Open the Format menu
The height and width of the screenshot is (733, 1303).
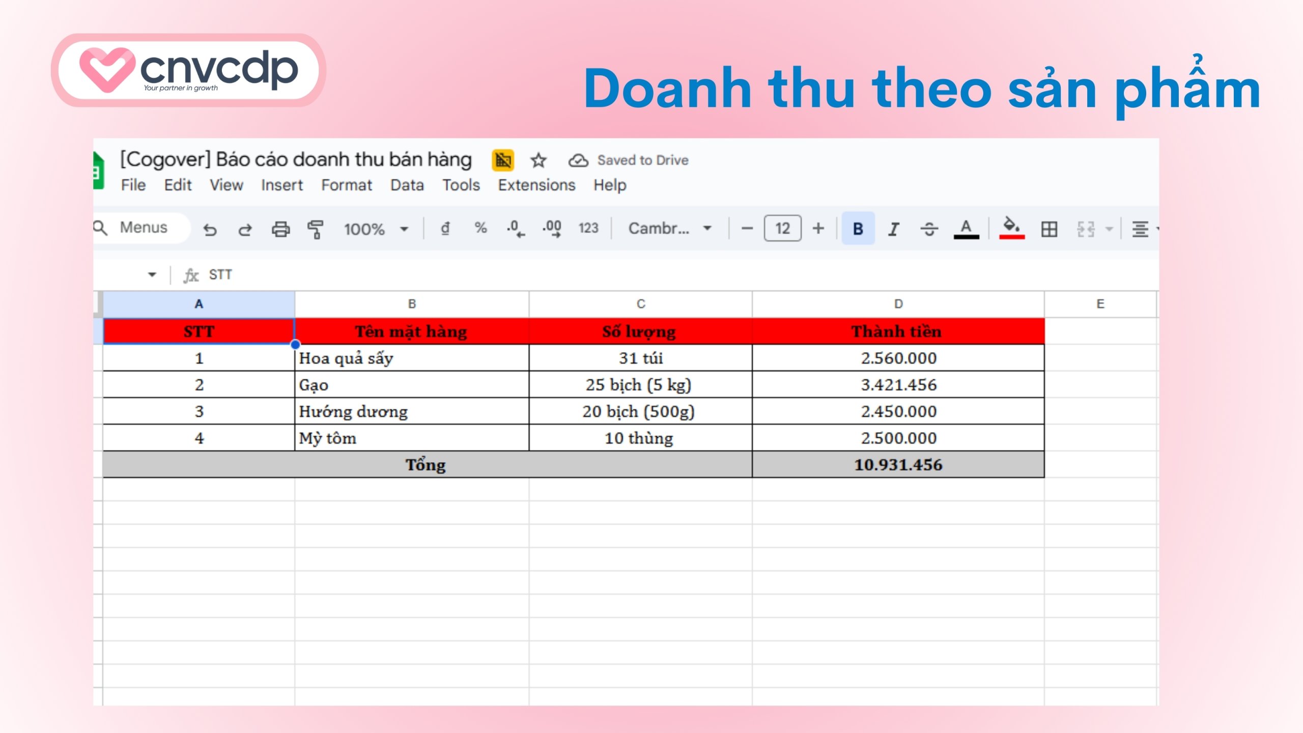[x=347, y=185]
